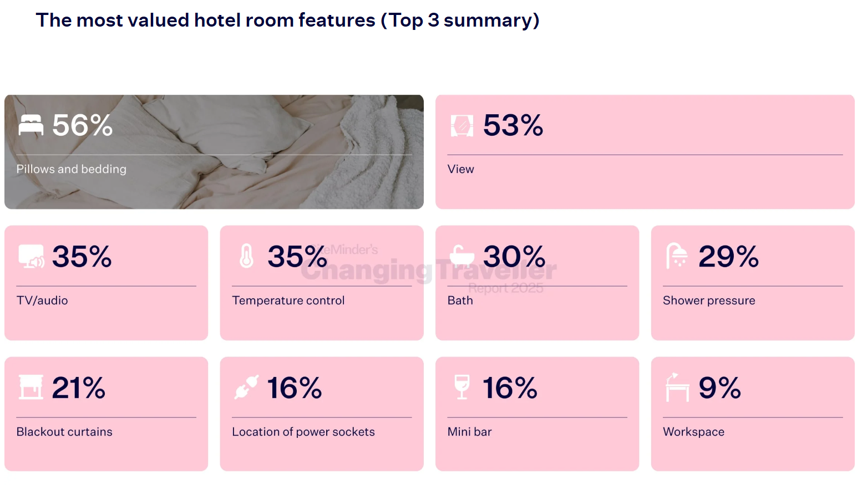Screen dimensions: 862x485
Task: Click the Location of power sockets label
Action: 303,432
